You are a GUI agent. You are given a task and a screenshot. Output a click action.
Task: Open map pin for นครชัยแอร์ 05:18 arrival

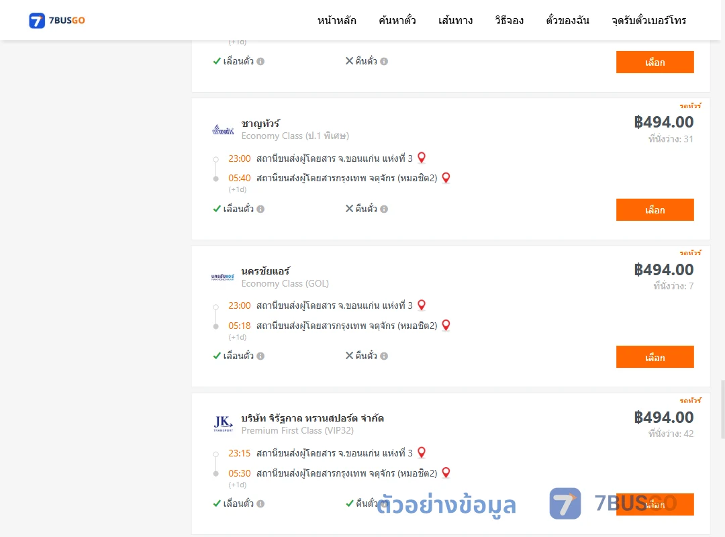(446, 325)
